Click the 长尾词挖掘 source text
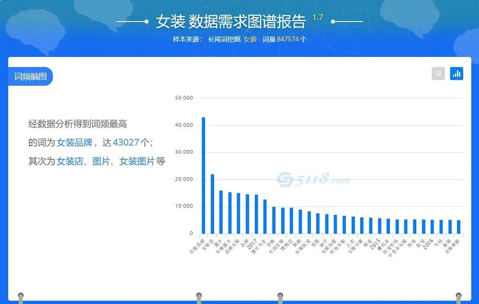The height and width of the screenshot is (304, 479). [x=224, y=39]
